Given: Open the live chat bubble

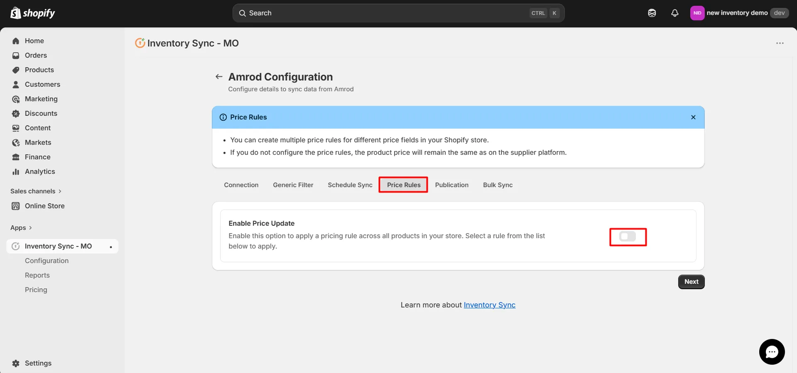Looking at the screenshot, I should pos(772,352).
